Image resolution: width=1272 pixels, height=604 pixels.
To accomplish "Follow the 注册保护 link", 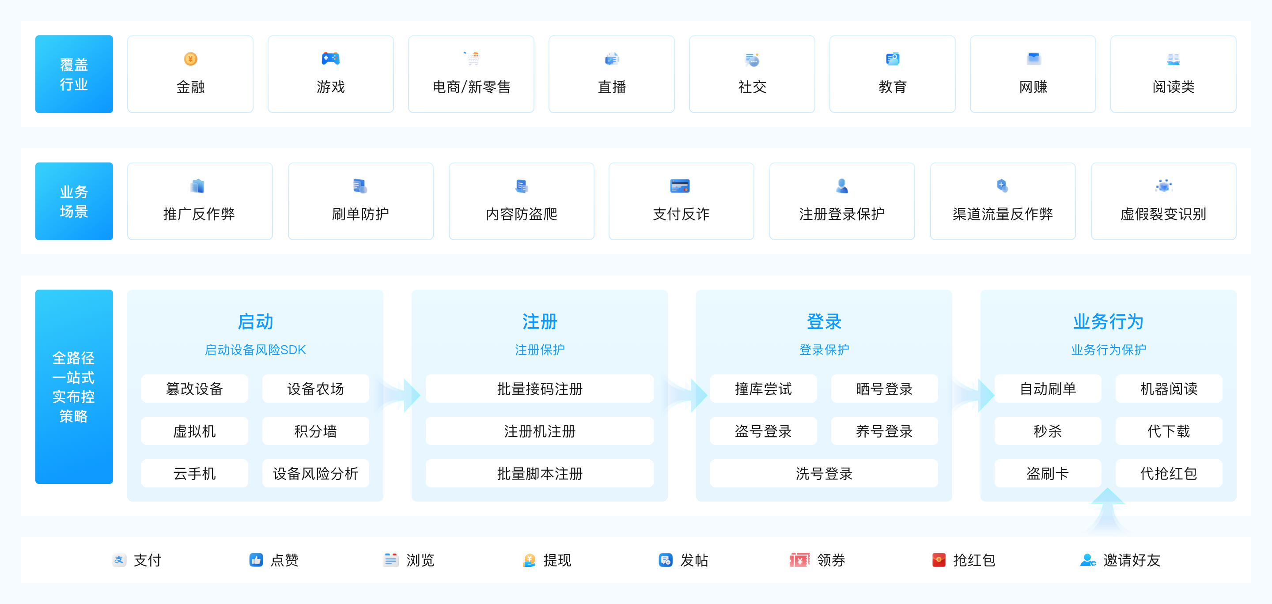I will click(x=540, y=350).
